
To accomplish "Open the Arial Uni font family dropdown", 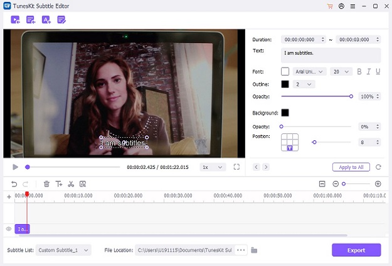I will [x=309, y=72].
